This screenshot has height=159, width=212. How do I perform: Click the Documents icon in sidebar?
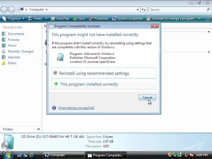(4, 34)
